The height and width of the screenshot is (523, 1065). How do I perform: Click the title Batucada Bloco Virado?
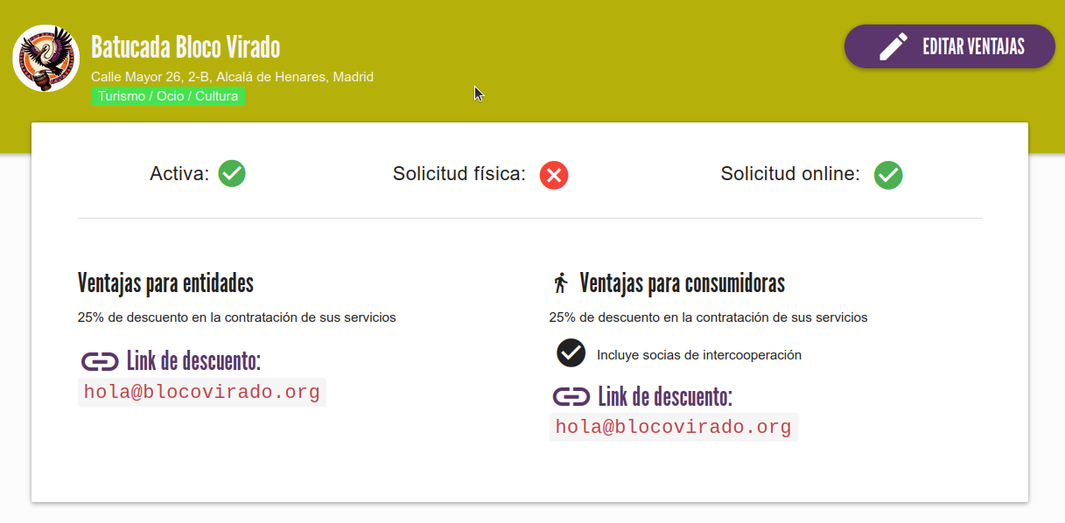(185, 47)
